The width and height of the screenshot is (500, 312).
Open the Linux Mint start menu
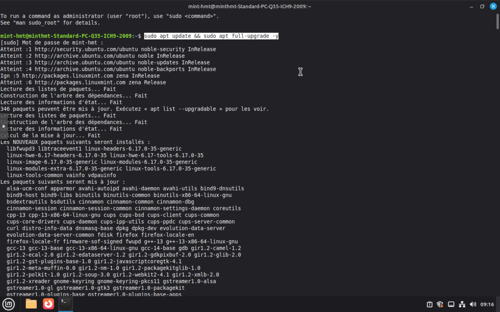point(9,304)
